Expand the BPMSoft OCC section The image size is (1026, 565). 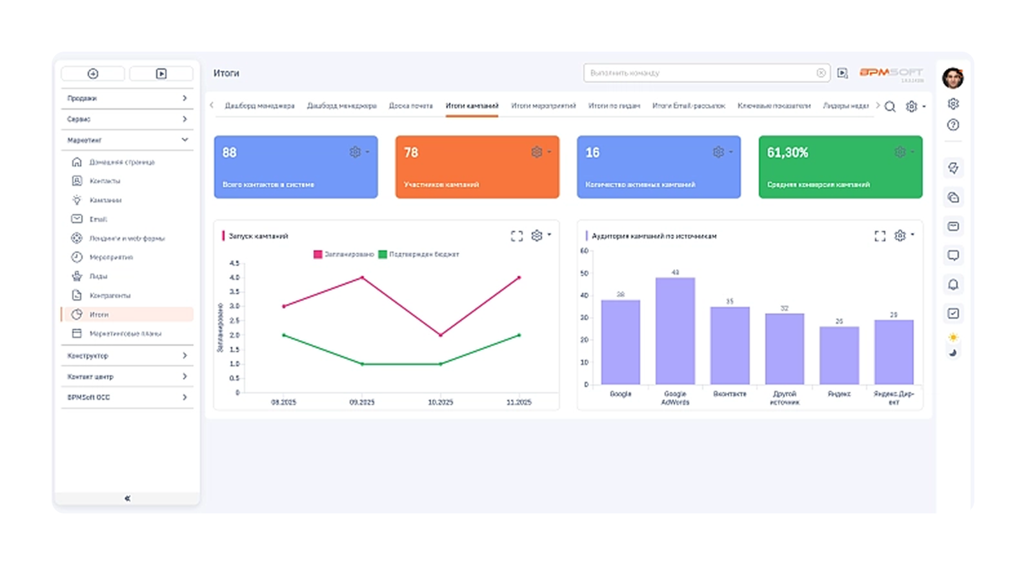pyautogui.click(x=127, y=397)
